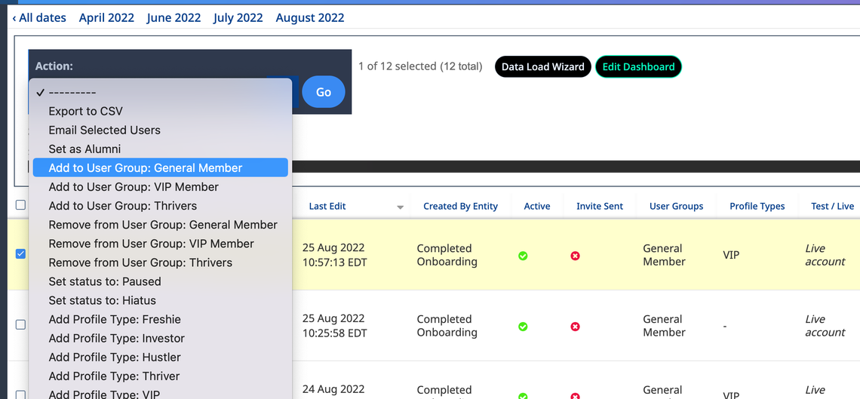Click green Active check icon in 10:25:58 row
860x399 pixels.
click(x=523, y=327)
